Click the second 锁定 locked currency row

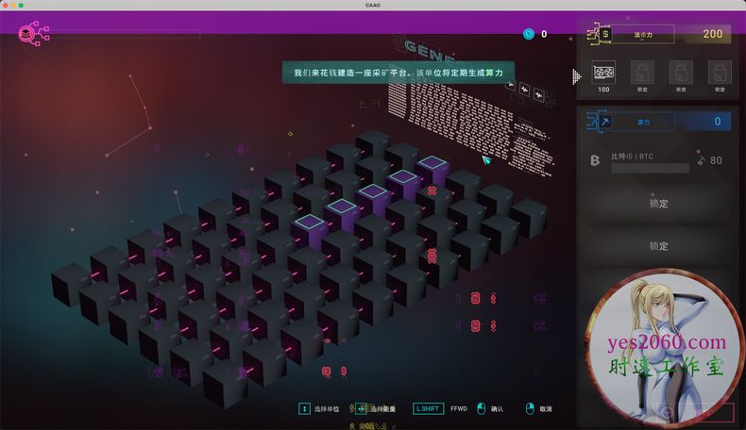pyautogui.click(x=658, y=246)
